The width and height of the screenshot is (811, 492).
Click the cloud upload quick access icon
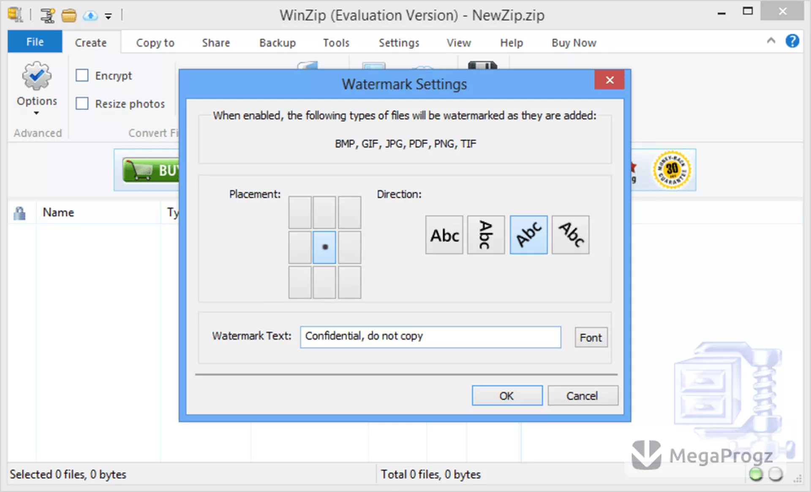click(x=90, y=16)
